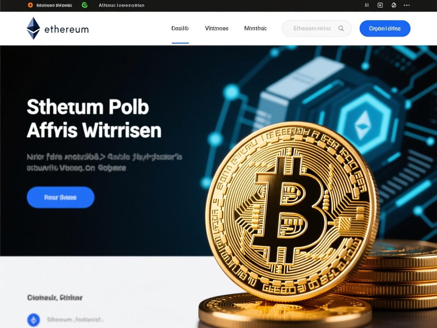The width and height of the screenshot is (437, 328).
Task: Click the blue circular Ethereum icon near bottom
Action: (x=33, y=320)
